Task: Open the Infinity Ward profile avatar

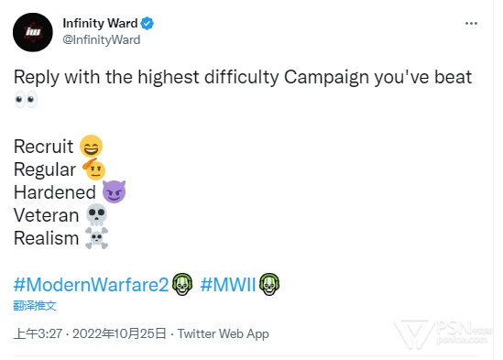Action: point(33,32)
